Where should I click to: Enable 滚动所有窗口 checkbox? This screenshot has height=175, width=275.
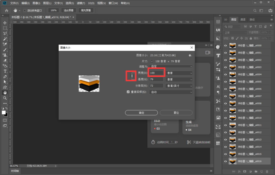click(25, 11)
